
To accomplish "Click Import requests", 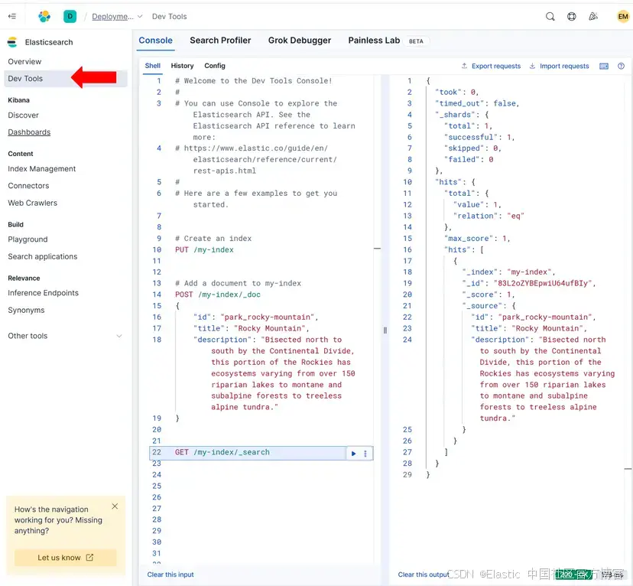I will click(560, 67).
